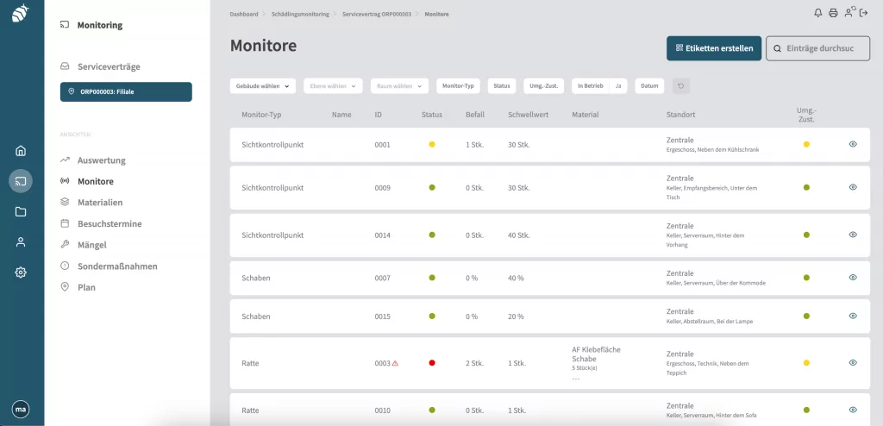Click the 'Etiketten erstellen' button

click(714, 48)
